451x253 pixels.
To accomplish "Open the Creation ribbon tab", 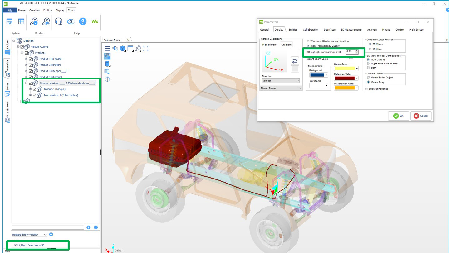I will tap(34, 10).
